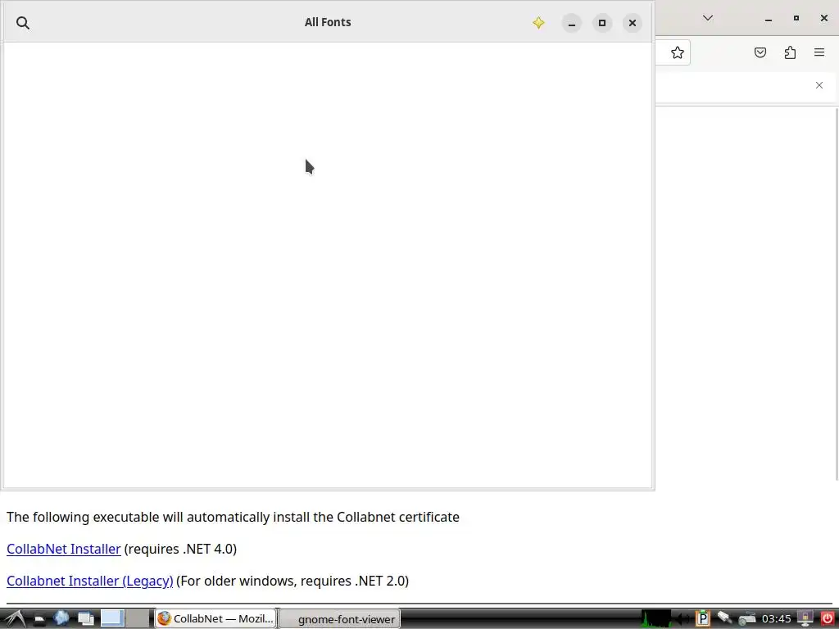The image size is (839, 629).
Task: Click the network drive tray icon
Action: (747, 619)
